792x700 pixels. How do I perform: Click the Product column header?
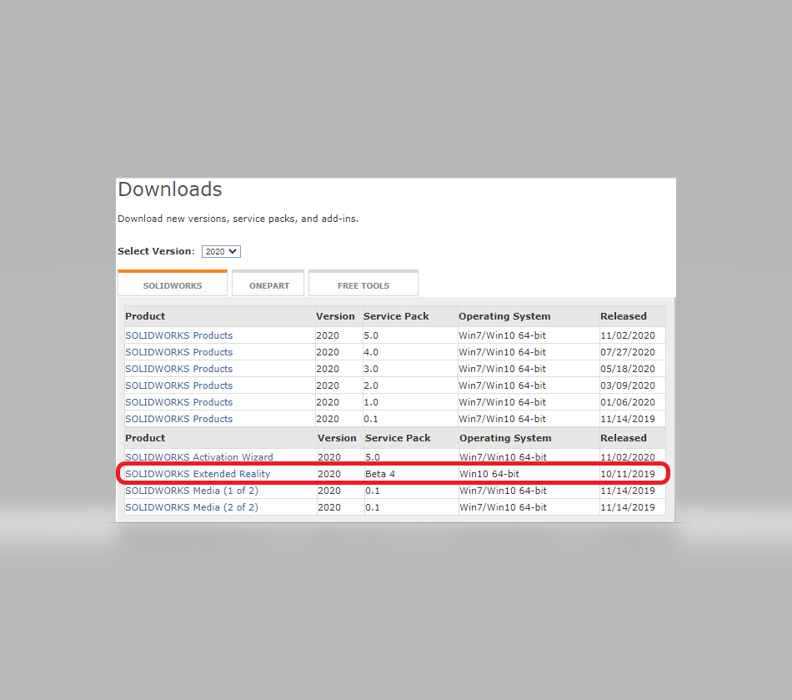(x=145, y=315)
